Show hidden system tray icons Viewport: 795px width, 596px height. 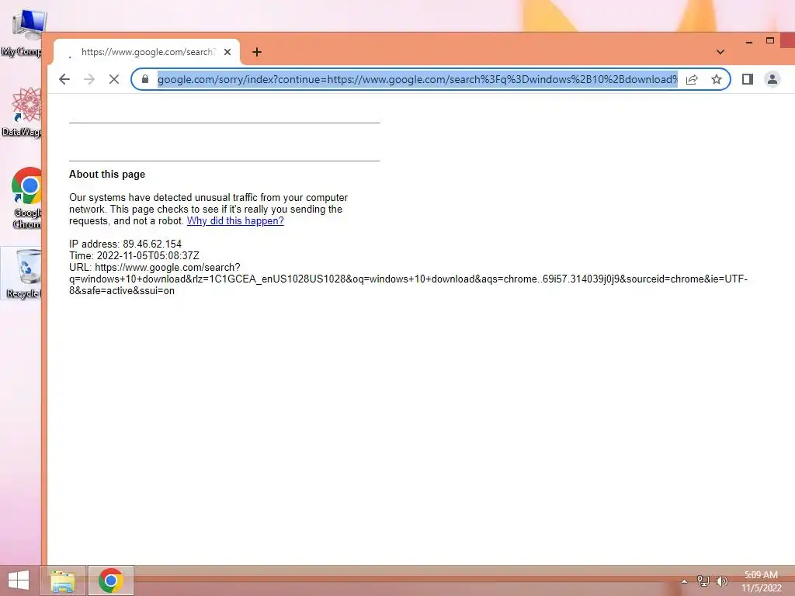click(685, 581)
